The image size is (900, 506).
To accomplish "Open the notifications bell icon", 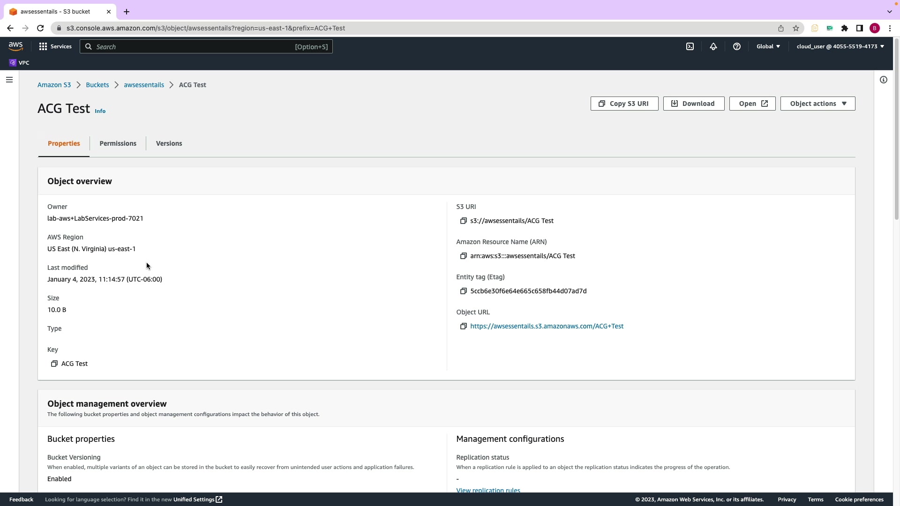I will (x=713, y=46).
